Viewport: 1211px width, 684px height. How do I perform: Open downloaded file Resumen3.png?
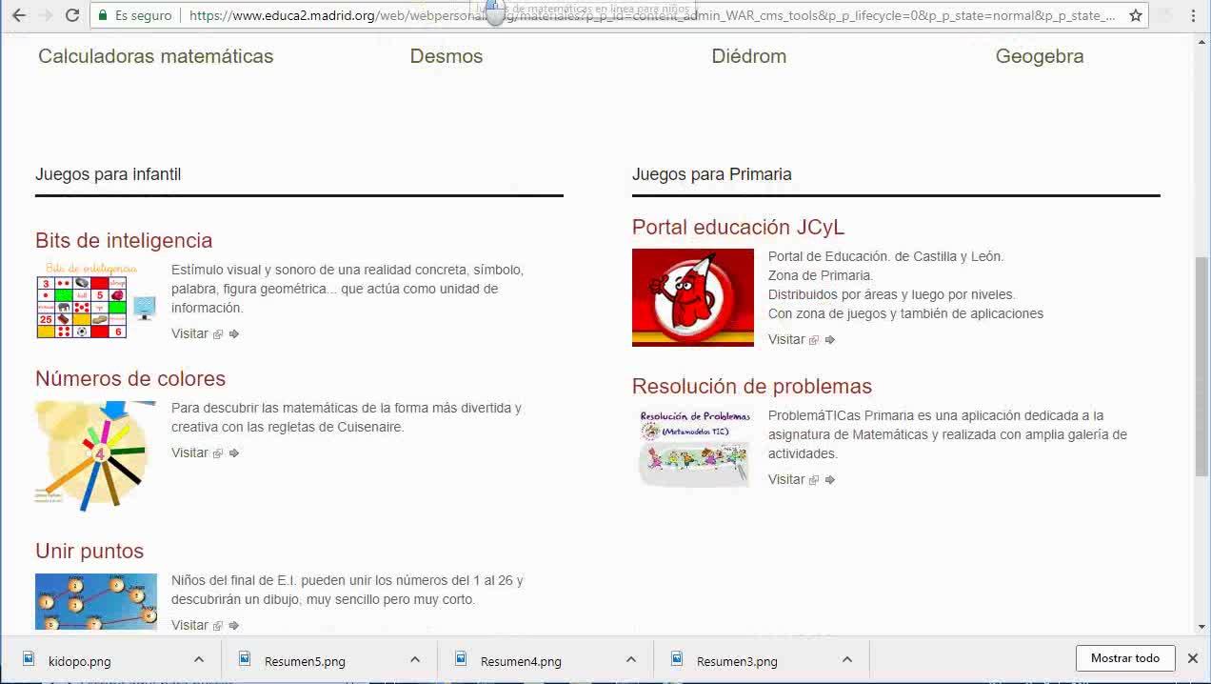(737, 661)
